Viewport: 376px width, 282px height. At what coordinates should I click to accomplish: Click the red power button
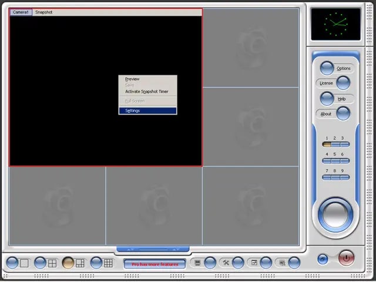tap(346, 258)
